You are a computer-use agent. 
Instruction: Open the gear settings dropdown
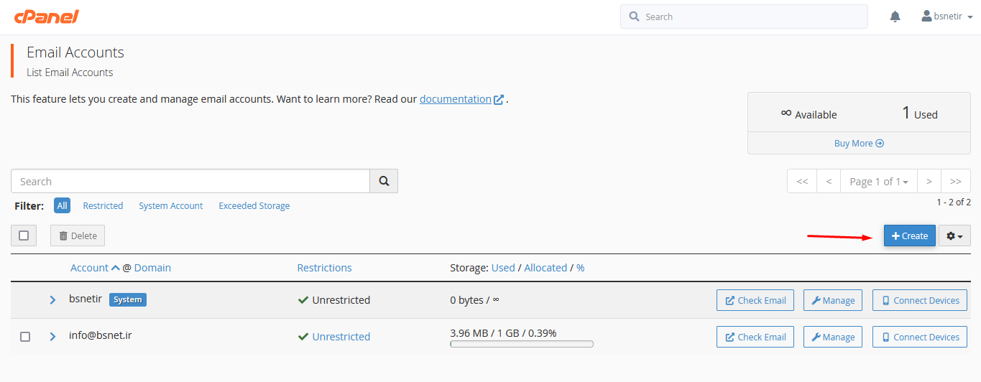(x=954, y=236)
